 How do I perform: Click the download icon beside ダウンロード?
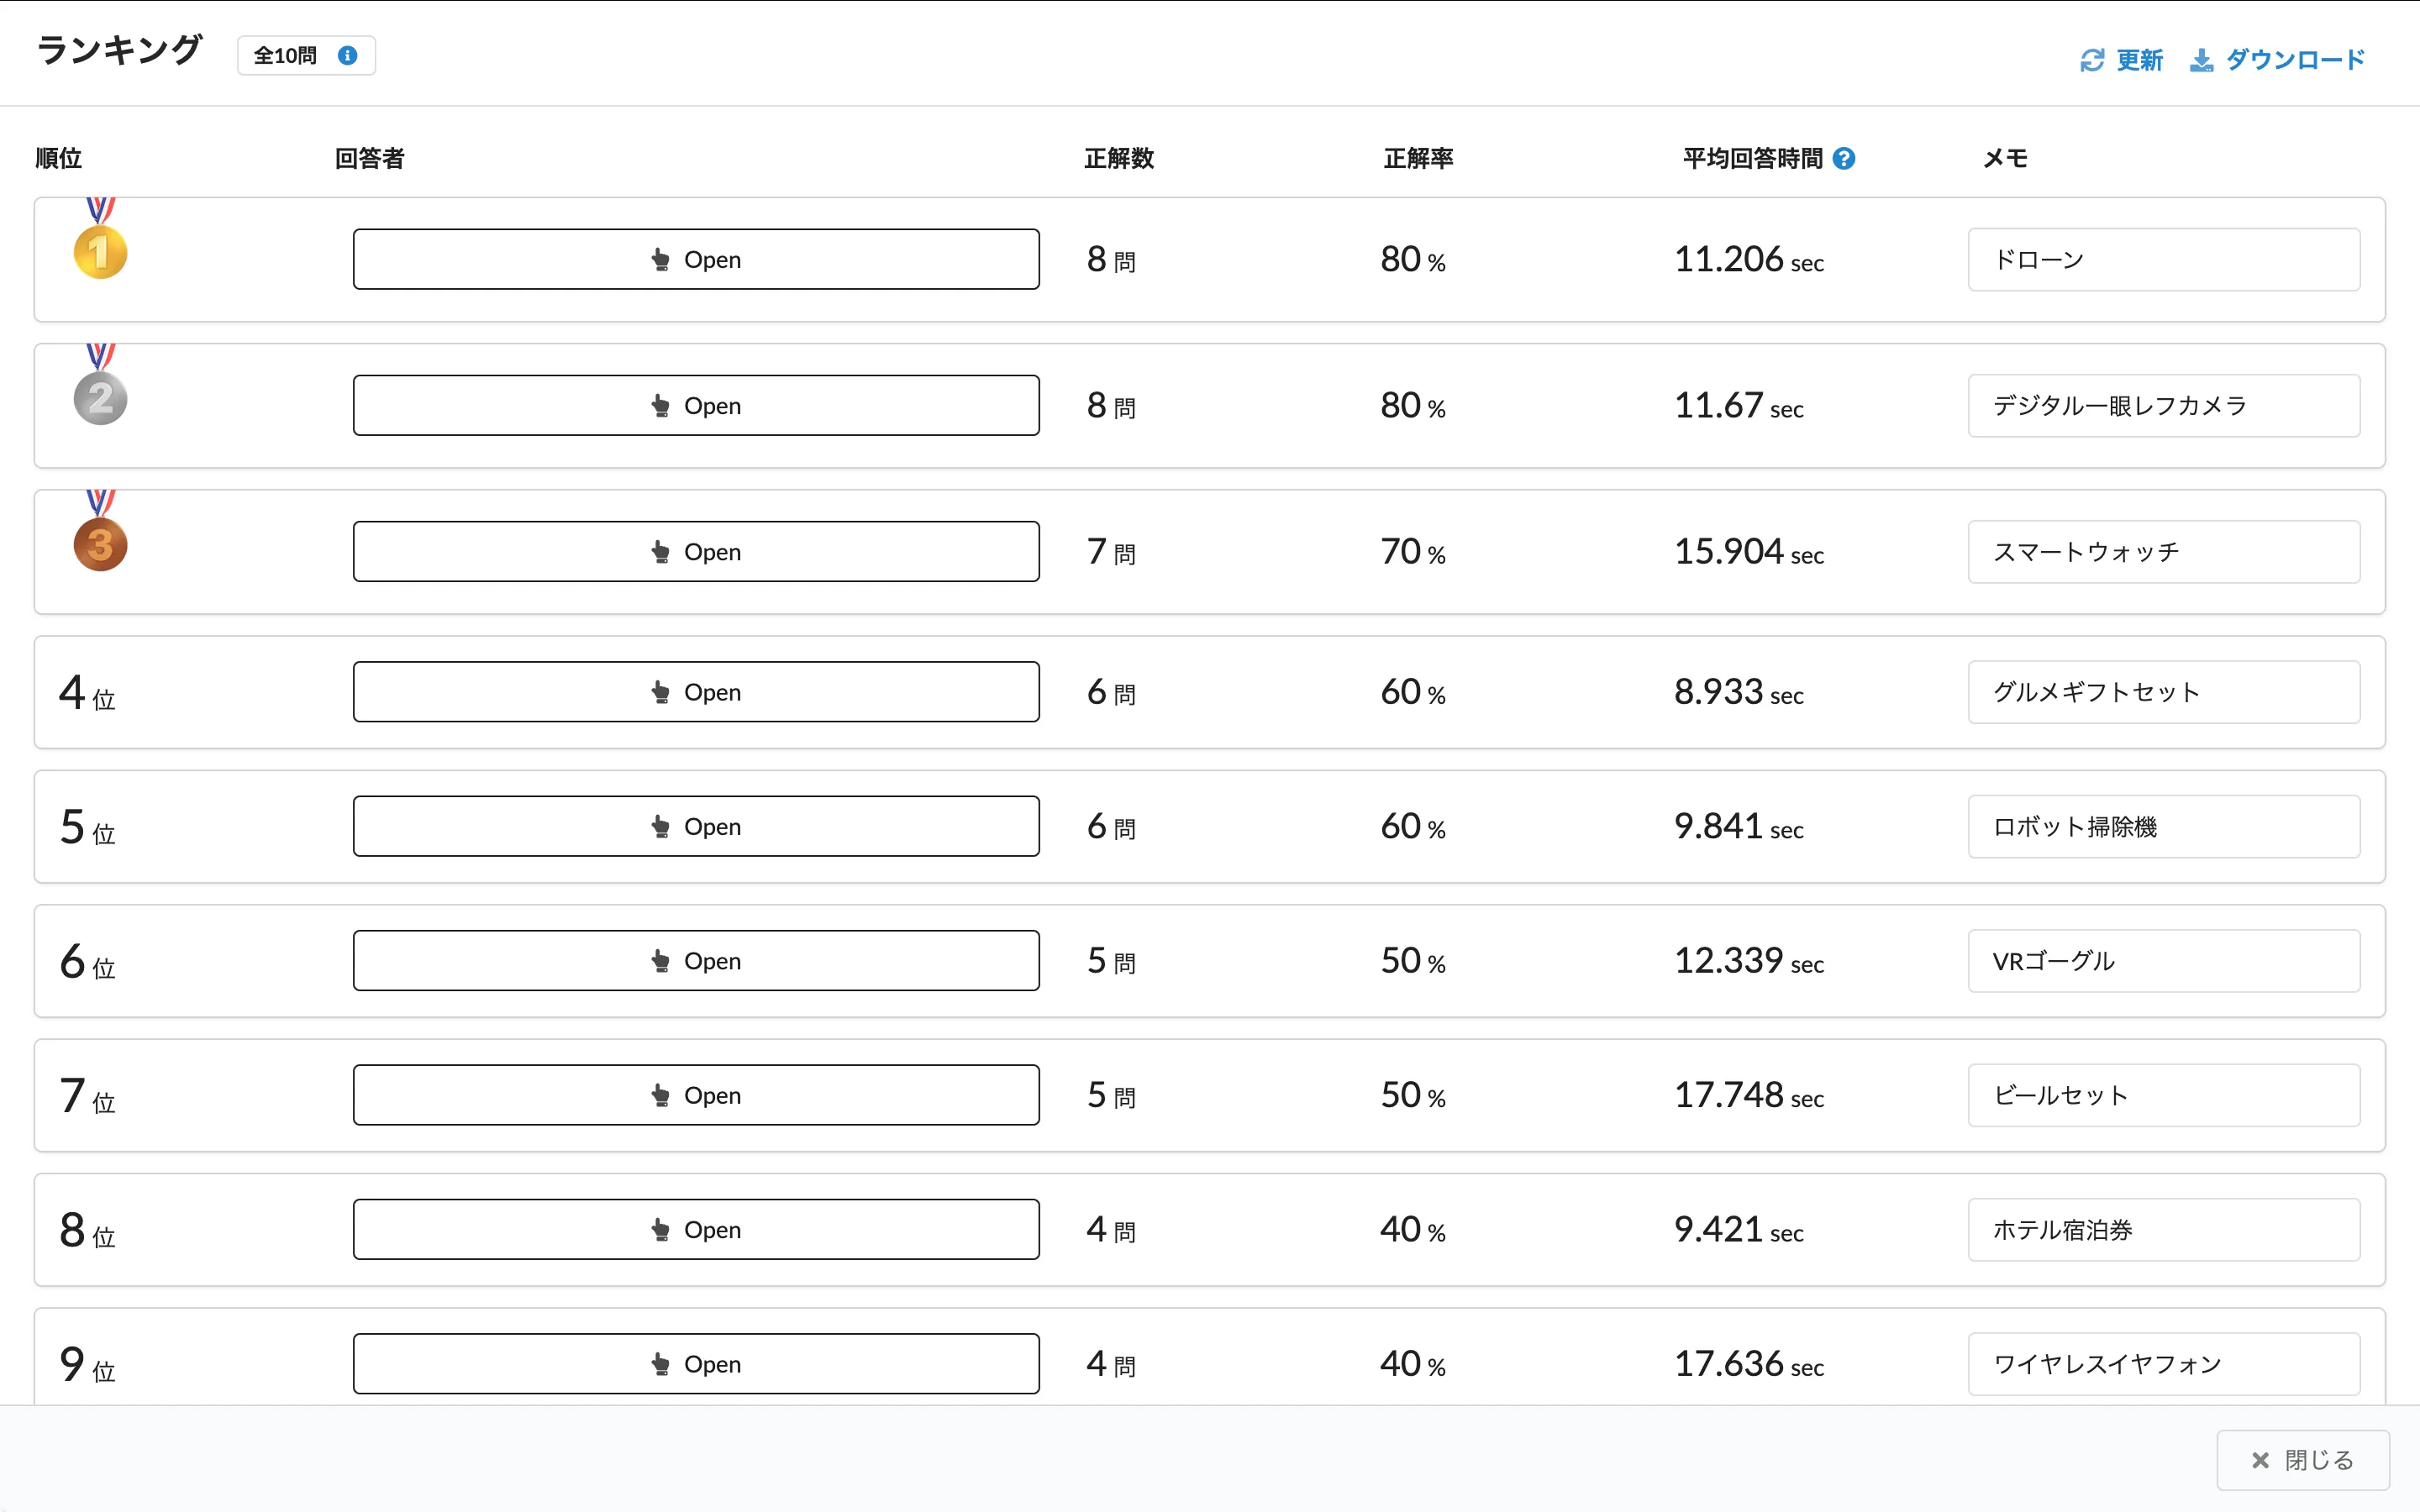[2201, 61]
